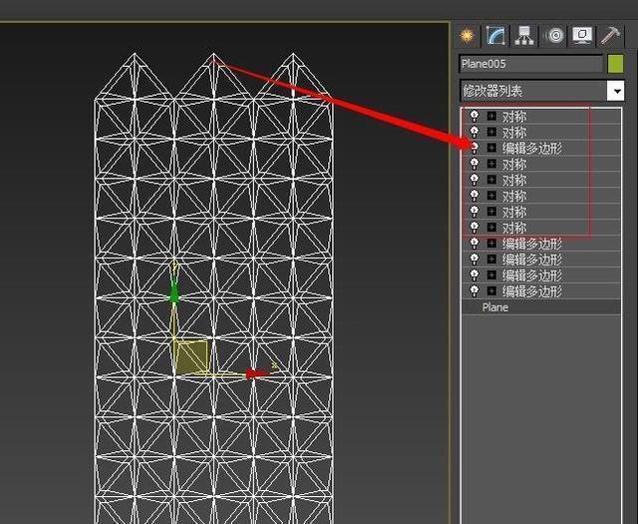Click the red X-axis gizmo arrow
The width and height of the screenshot is (638, 524).
pos(257,373)
